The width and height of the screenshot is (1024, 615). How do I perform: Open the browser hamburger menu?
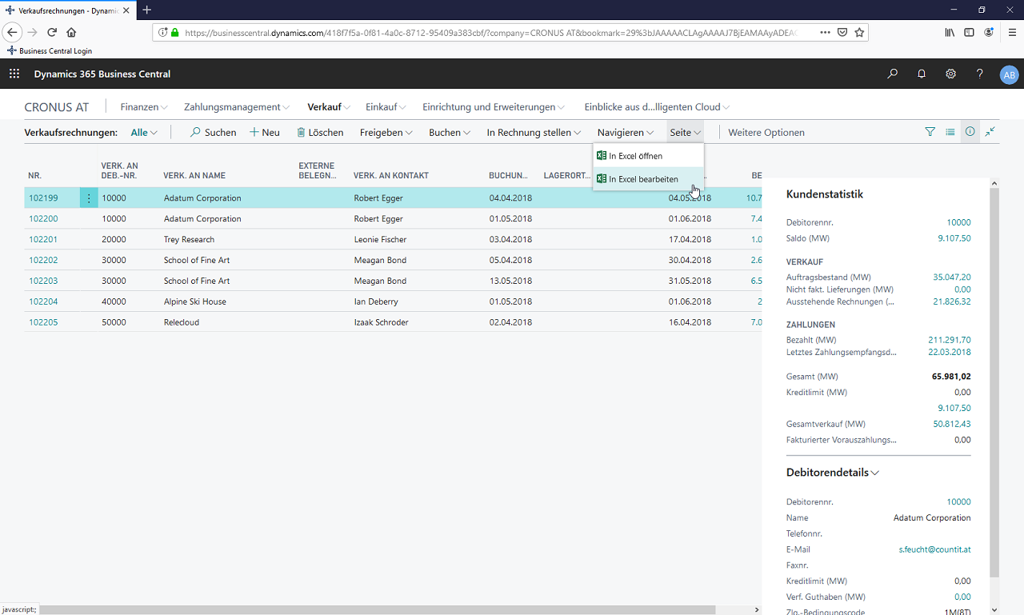click(1012, 33)
